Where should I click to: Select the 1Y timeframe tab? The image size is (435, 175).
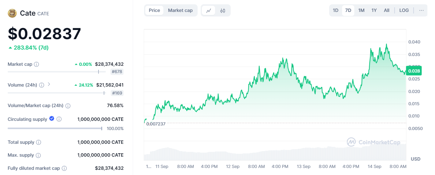(x=374, y=10)
